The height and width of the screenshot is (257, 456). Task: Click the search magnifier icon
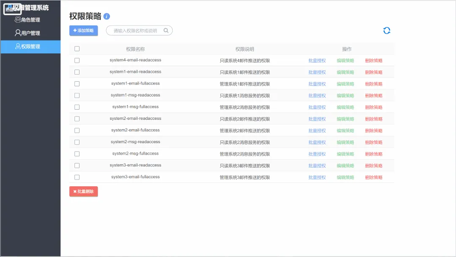tap(166, 30)
